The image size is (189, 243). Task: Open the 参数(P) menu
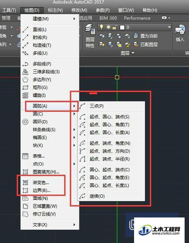[103, 10]
